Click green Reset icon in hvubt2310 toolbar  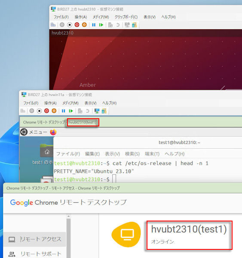click(101, 25)
